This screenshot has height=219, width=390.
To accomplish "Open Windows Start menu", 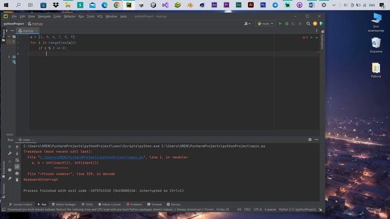I will coord(6,5).
